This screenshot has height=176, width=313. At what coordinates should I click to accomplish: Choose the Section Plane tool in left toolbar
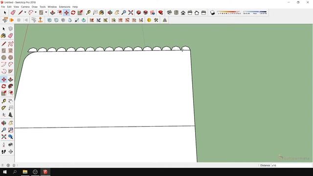click(11, 152)
